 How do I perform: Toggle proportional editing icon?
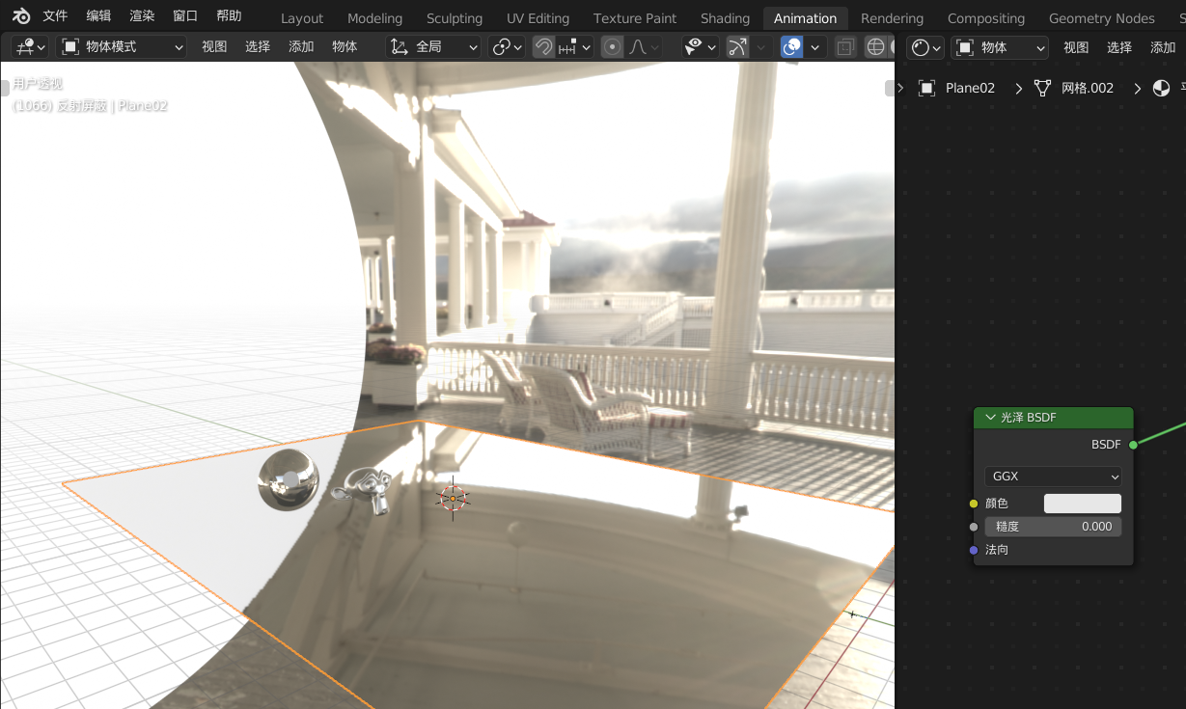coord(612,46)
